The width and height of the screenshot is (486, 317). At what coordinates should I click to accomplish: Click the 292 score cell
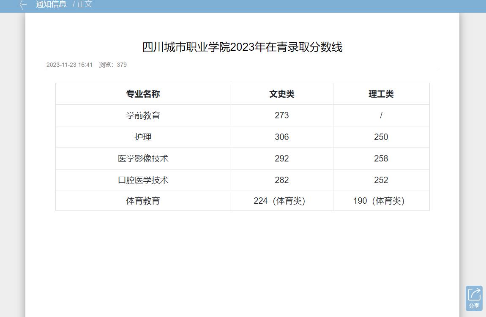coord(282,158)
